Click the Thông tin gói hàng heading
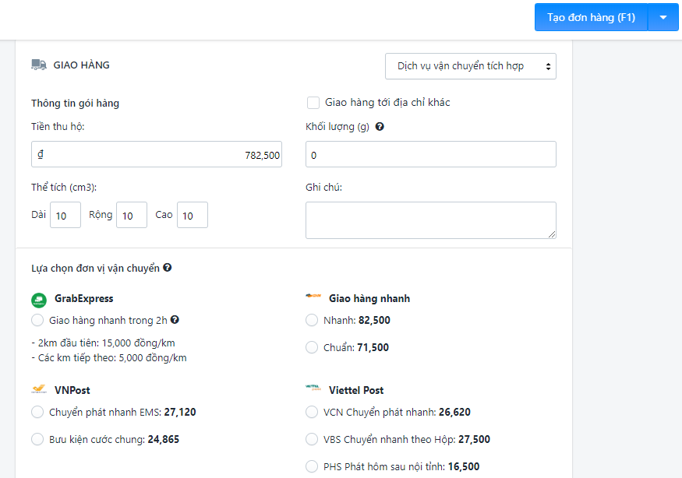 click(x=76, y=104)
